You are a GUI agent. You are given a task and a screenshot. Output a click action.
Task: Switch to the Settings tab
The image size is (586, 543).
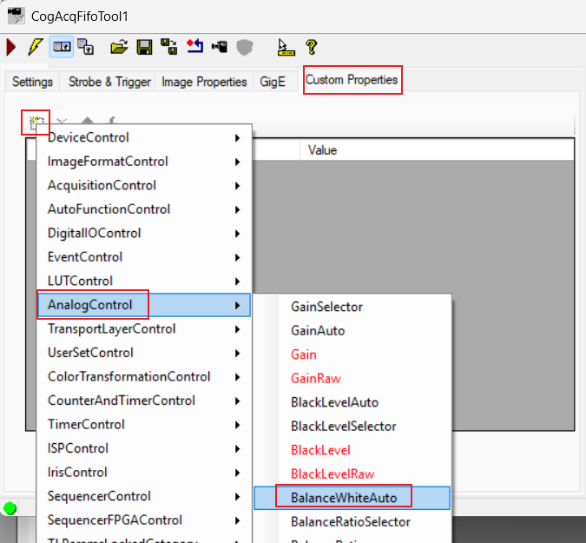pyautogui.click(x=32, y=82)
